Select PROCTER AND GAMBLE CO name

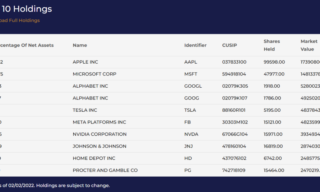click(105, 170)
